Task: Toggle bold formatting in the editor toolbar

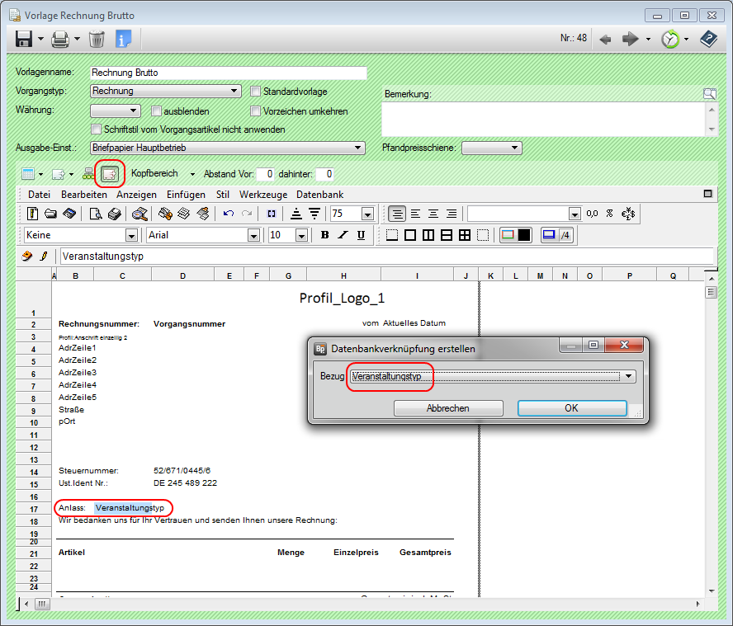Action: [324, 235]
